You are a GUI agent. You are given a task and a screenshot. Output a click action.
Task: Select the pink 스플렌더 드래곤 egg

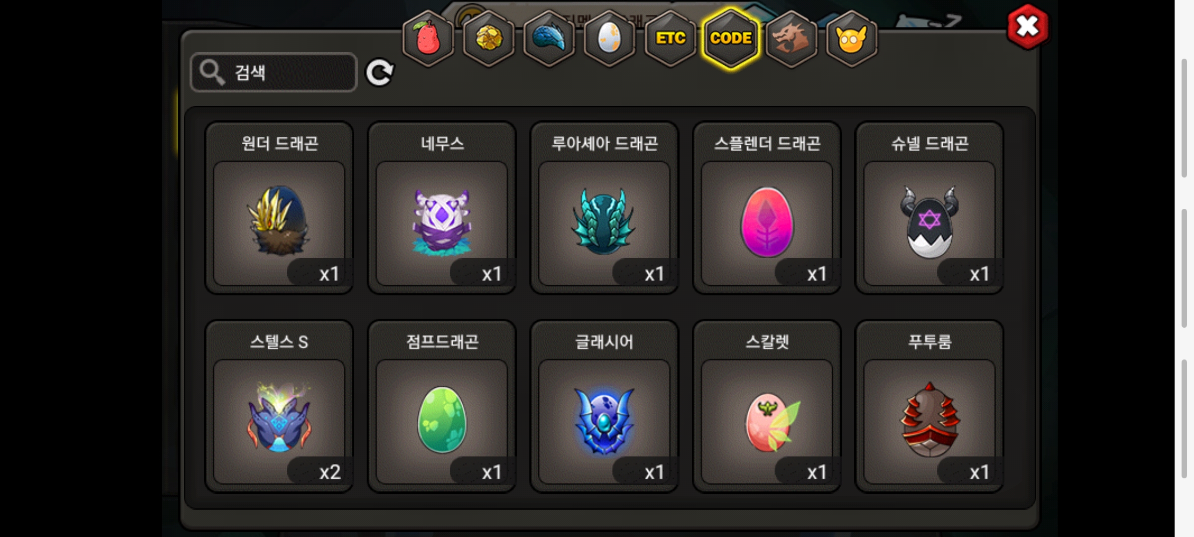pos(767,208)
